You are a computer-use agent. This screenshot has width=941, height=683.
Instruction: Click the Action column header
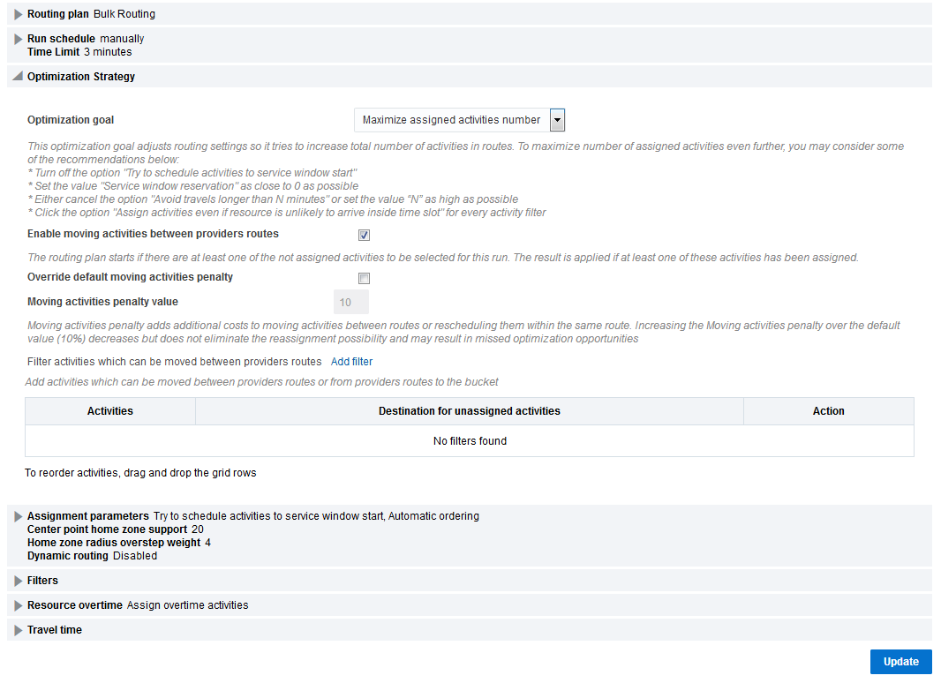pyautogui.click(x=828, y=411)
